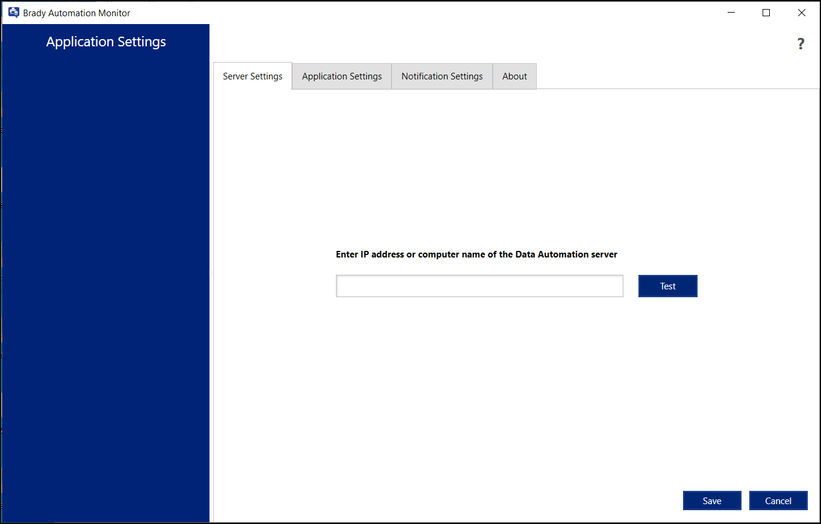Open the Application Settings tab
The width and height of the screenshot is (821, 524).
pos(342,76)
